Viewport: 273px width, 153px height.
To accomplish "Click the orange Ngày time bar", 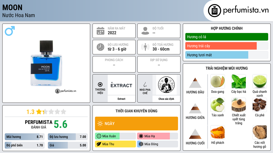I will click(x=136, y=124).
